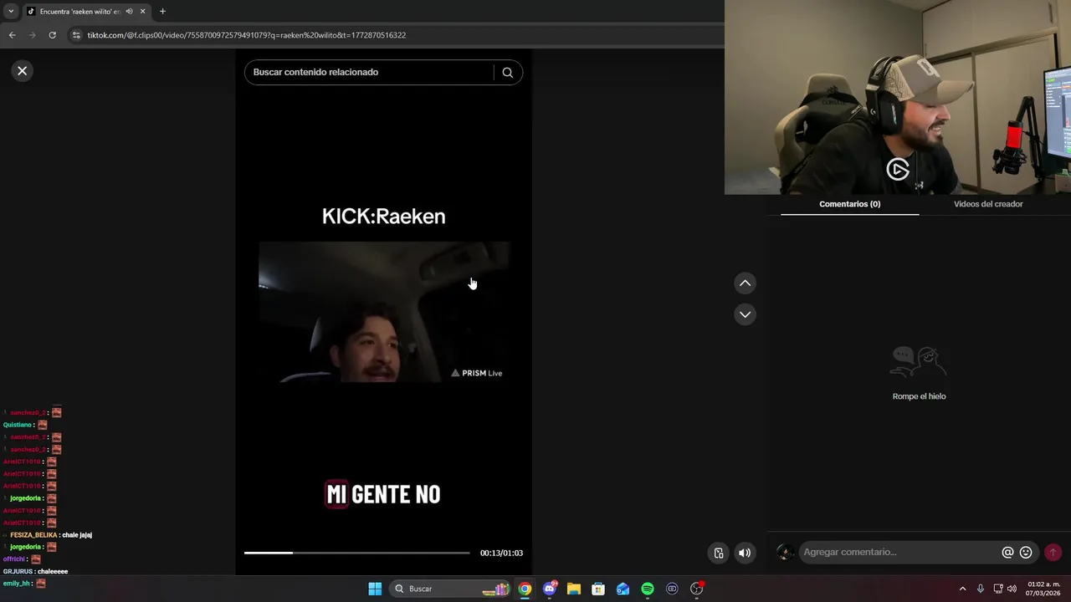Click the 'FESIZA_BELIKA' chat message
Image resolution: width=1071 pixels, height=602 pixels.
[x=47, y=535]
